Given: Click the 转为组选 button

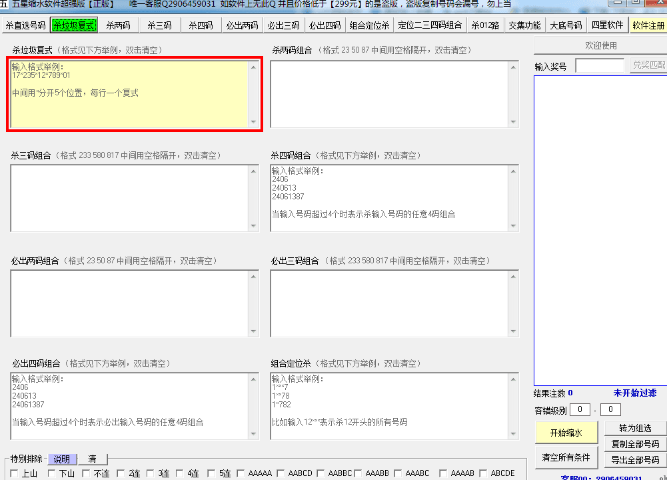Looking at the screenshot, I should (x=635, y=428).
